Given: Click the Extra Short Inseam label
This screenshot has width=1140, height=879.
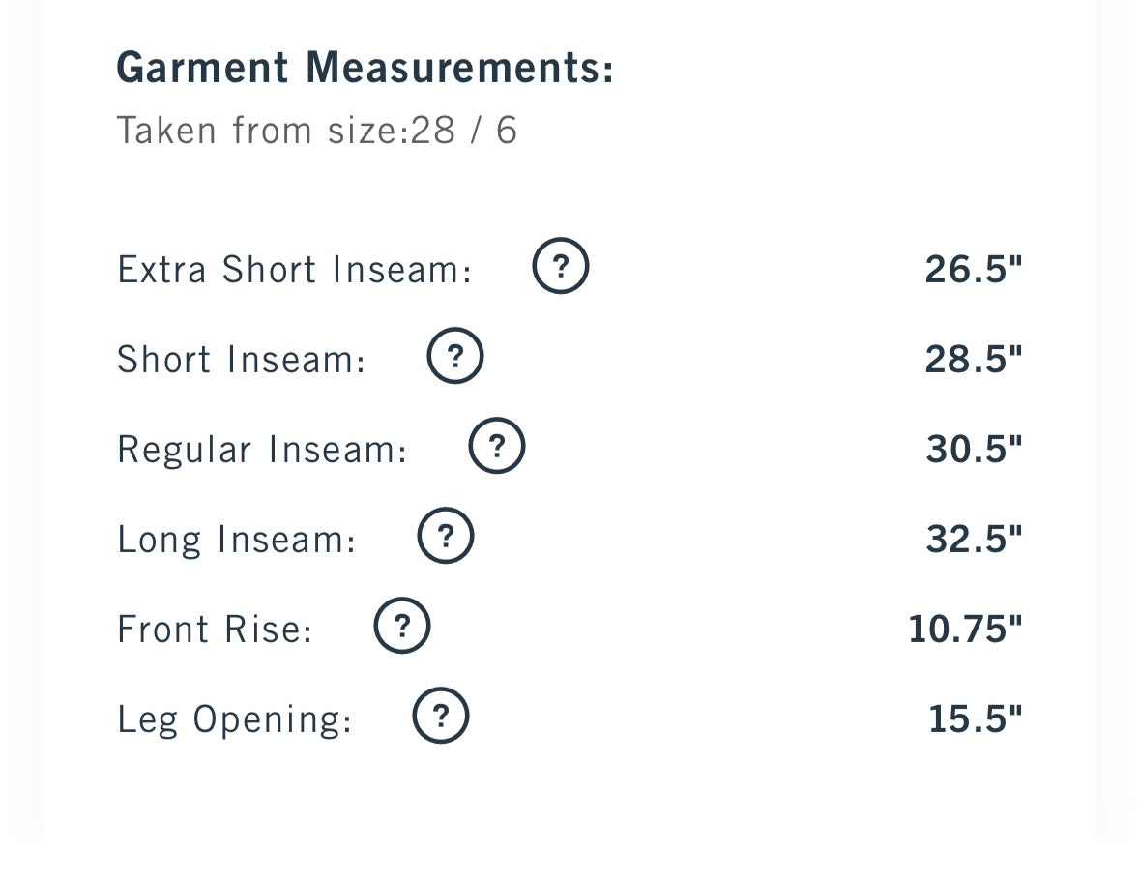Looking at the screenshot, I should point(295,270).
